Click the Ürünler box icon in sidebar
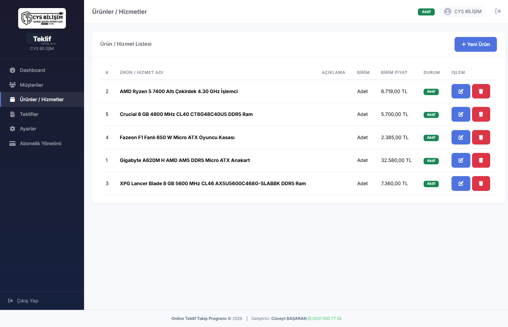508x327 pixels. pos(12,99)
